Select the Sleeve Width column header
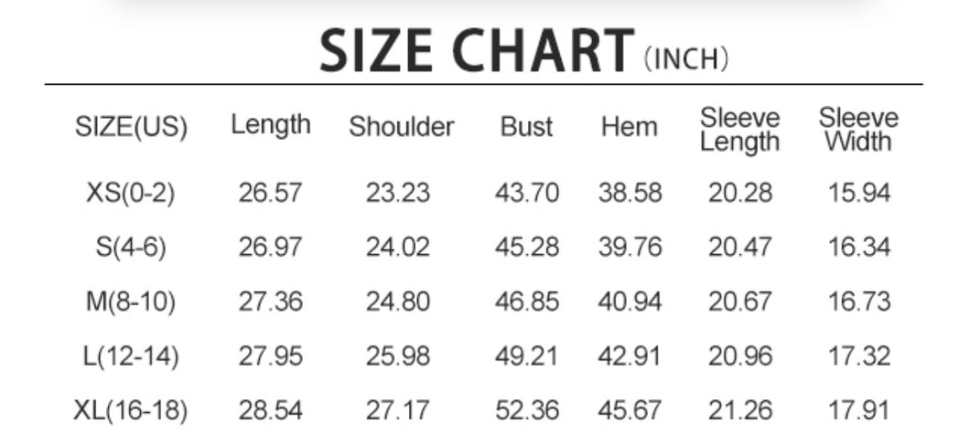This screenshot has width=970, height=434. click(x=858, y=129)
